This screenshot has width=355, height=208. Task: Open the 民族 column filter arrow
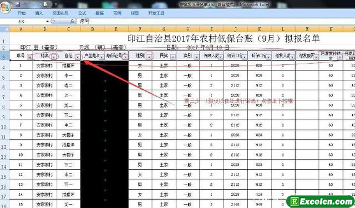[x=173, y=57]
